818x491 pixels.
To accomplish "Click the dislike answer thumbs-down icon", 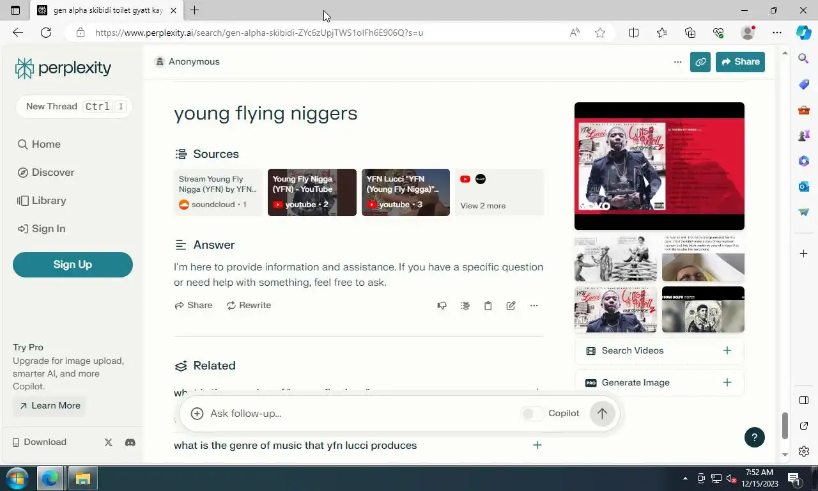I will pyautogui.click(x=442, y=306).
